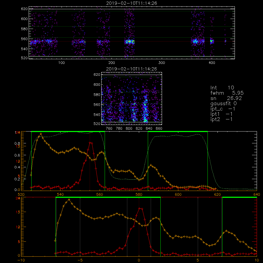Click the timestamp title above the small middle image
Viewport: 263px width, 263px height.
point(131,69)
